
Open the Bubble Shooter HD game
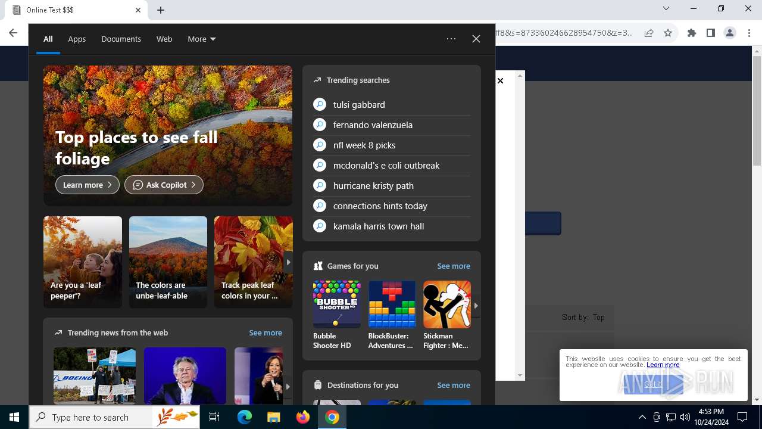click(337, 315)
